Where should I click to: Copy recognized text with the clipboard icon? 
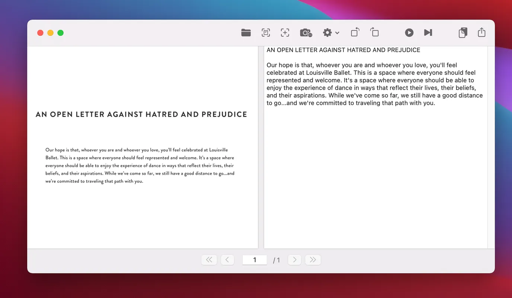coord(463,33)
